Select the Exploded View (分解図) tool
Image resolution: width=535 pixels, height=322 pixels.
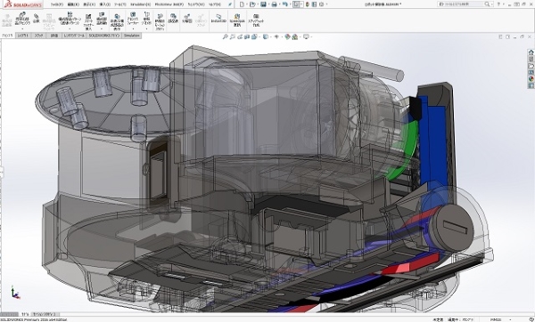(x=187, y=19)
